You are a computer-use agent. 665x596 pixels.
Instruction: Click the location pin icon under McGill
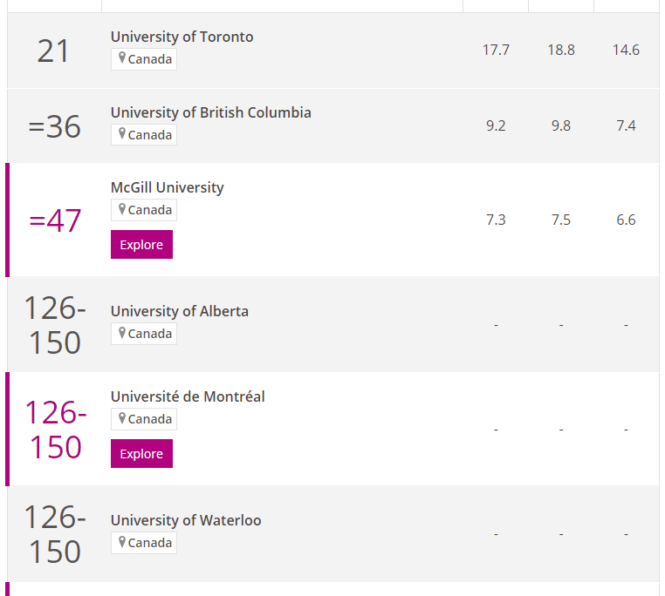tap(122, 209)
